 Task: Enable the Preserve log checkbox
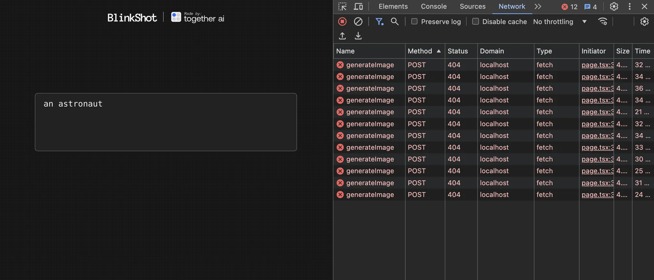[414, 21]
